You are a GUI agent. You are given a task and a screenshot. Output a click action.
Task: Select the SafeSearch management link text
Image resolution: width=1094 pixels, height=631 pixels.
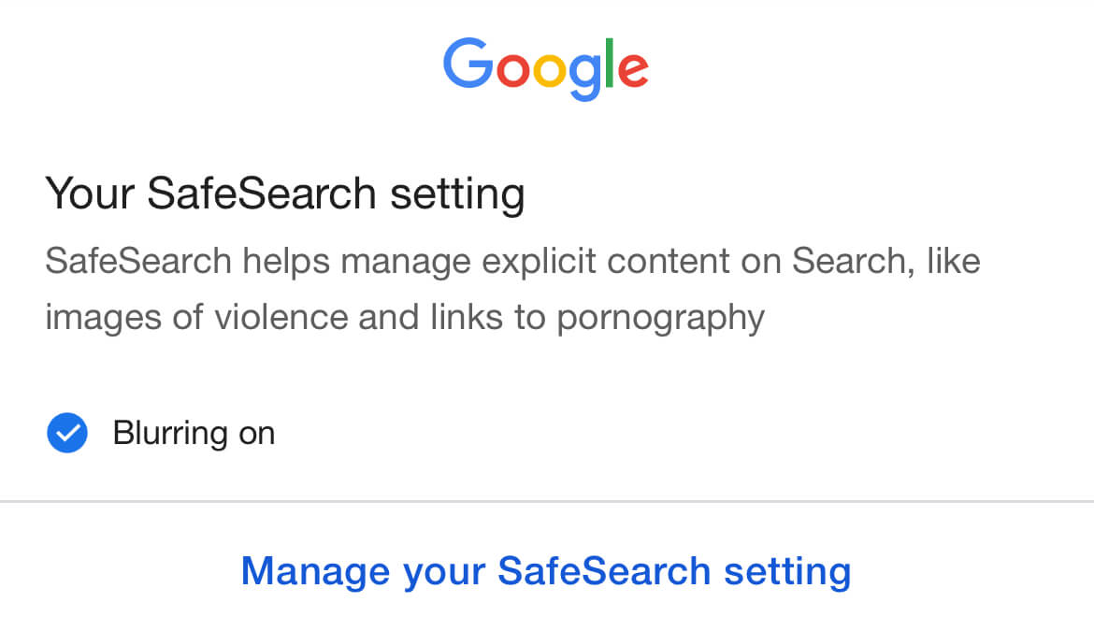pyautogui.click(x=546, y=570)
